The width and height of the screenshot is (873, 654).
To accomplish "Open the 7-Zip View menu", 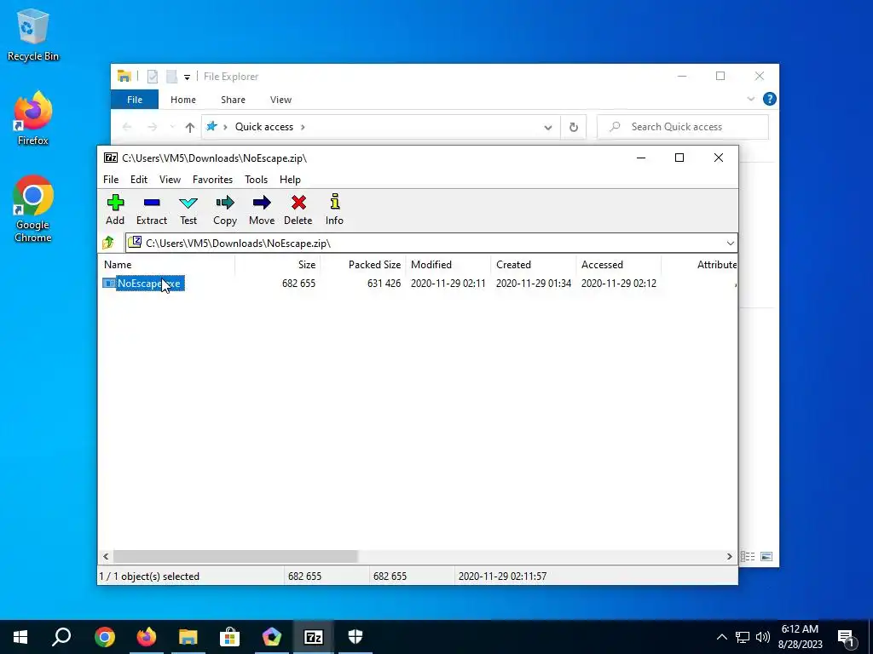I will click(170, 180).
